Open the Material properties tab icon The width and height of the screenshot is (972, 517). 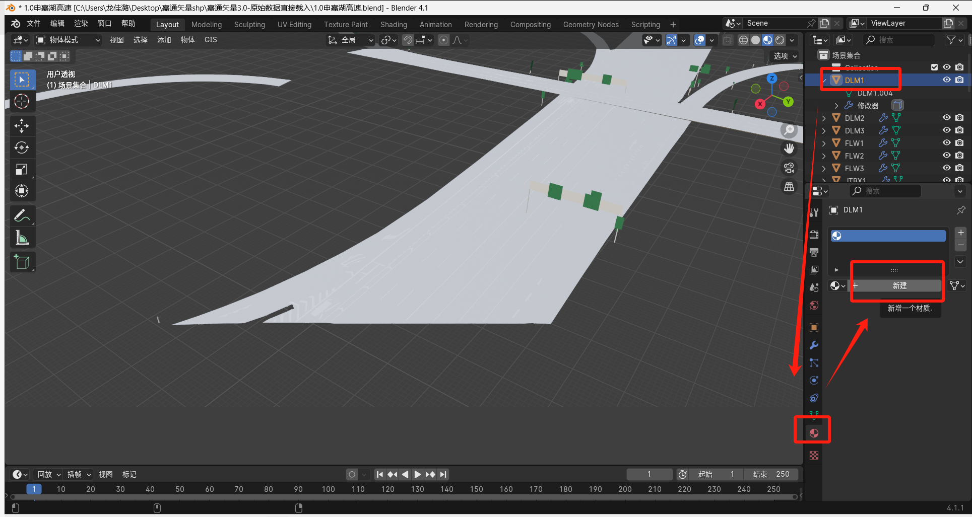pos(814,433)
